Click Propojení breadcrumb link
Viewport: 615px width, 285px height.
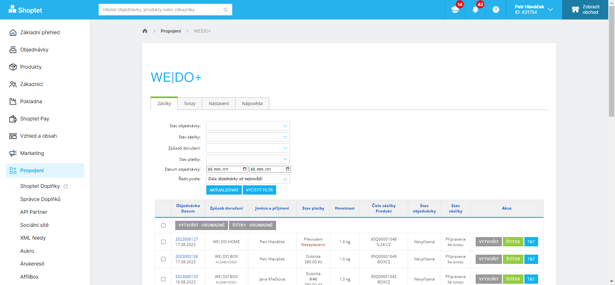click(171, 31)
